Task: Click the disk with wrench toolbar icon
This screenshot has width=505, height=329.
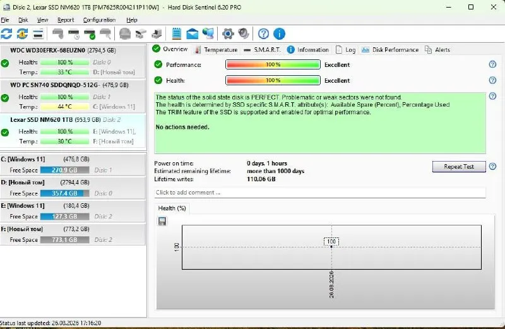Action: [x=105, y=34]
